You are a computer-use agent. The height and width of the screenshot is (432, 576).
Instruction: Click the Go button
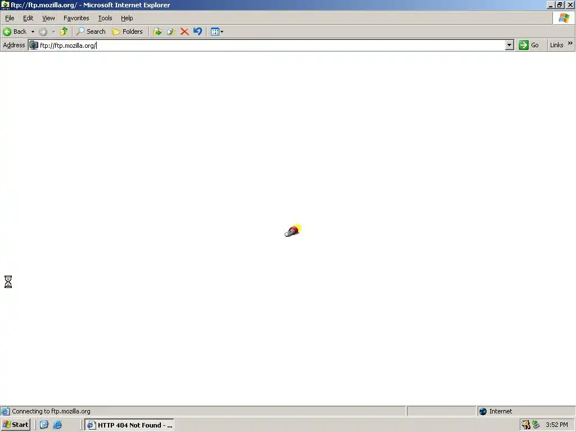coord(529,45)
